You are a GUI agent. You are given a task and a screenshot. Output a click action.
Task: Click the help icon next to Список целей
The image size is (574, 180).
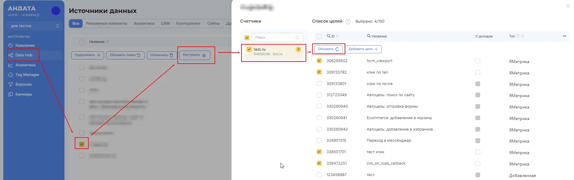(348, 22)
